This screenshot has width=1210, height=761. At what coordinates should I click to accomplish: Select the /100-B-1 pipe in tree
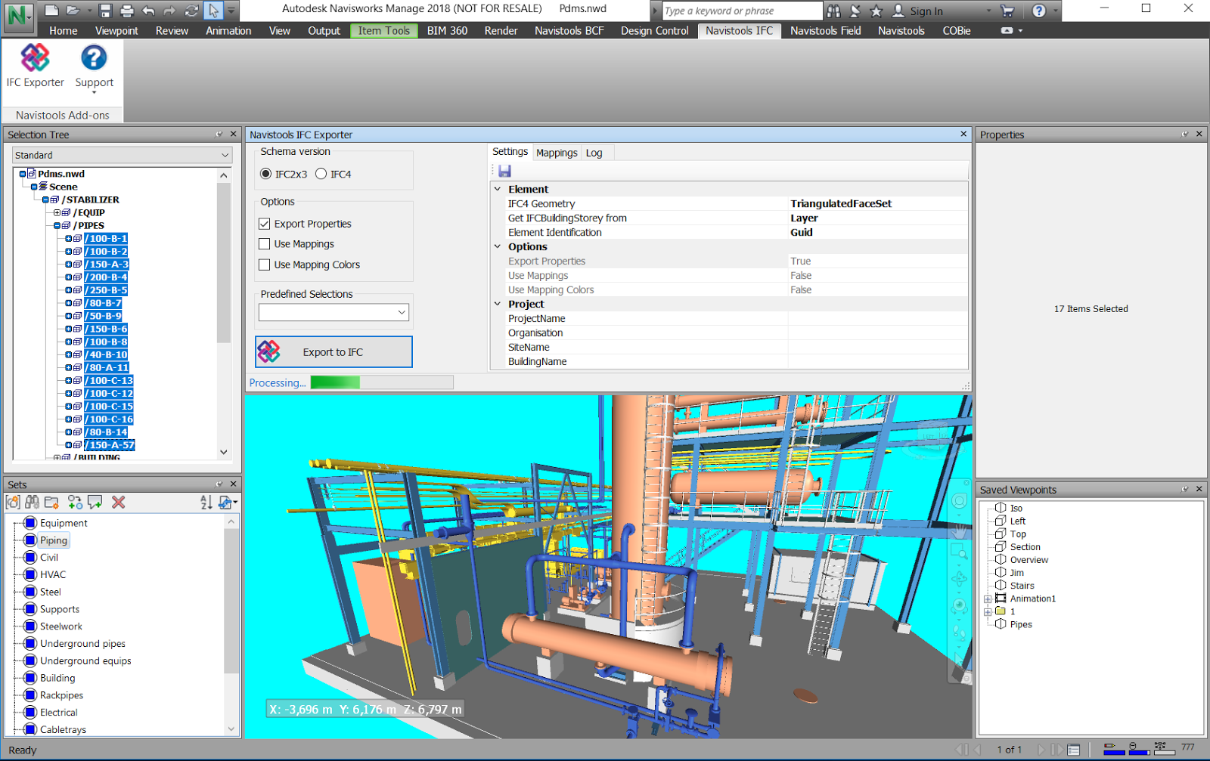[x=106, y=238]
